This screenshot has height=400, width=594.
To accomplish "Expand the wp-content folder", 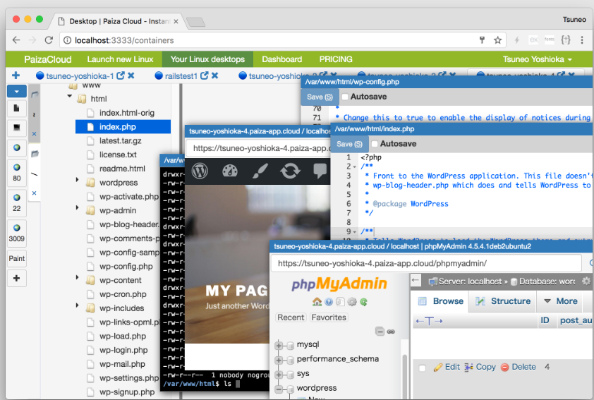I will tap(77, 277).
